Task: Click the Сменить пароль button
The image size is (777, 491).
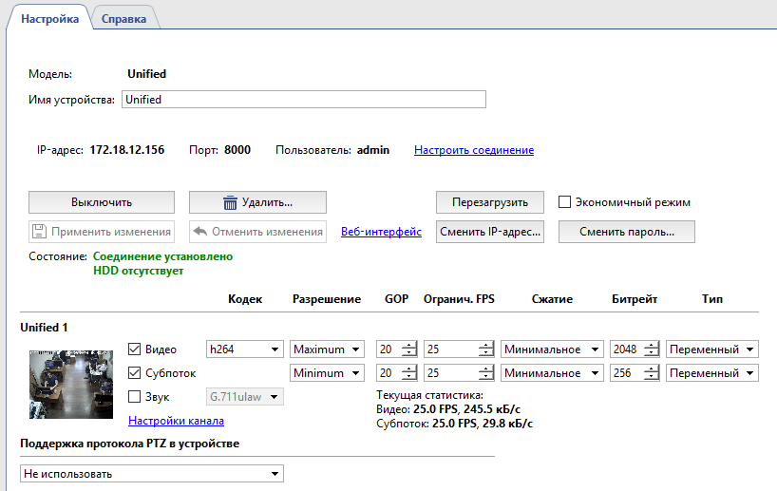Action: 626,232
